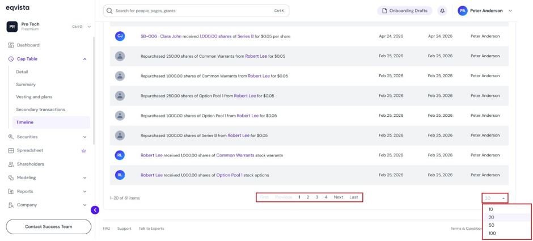Click the Company icon in sidebar

11,205
